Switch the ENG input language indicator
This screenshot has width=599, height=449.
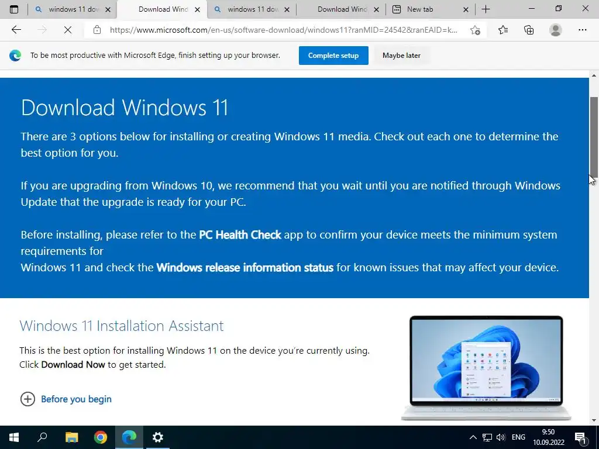[x=518, y=437]
